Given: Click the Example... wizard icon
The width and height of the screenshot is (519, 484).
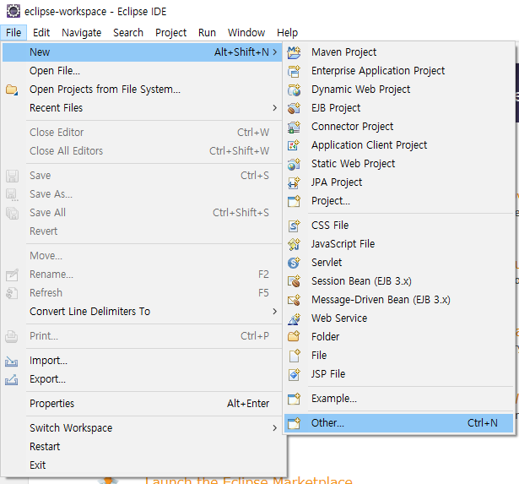Looking at the screenshot, I should click(x=294, y=398).
